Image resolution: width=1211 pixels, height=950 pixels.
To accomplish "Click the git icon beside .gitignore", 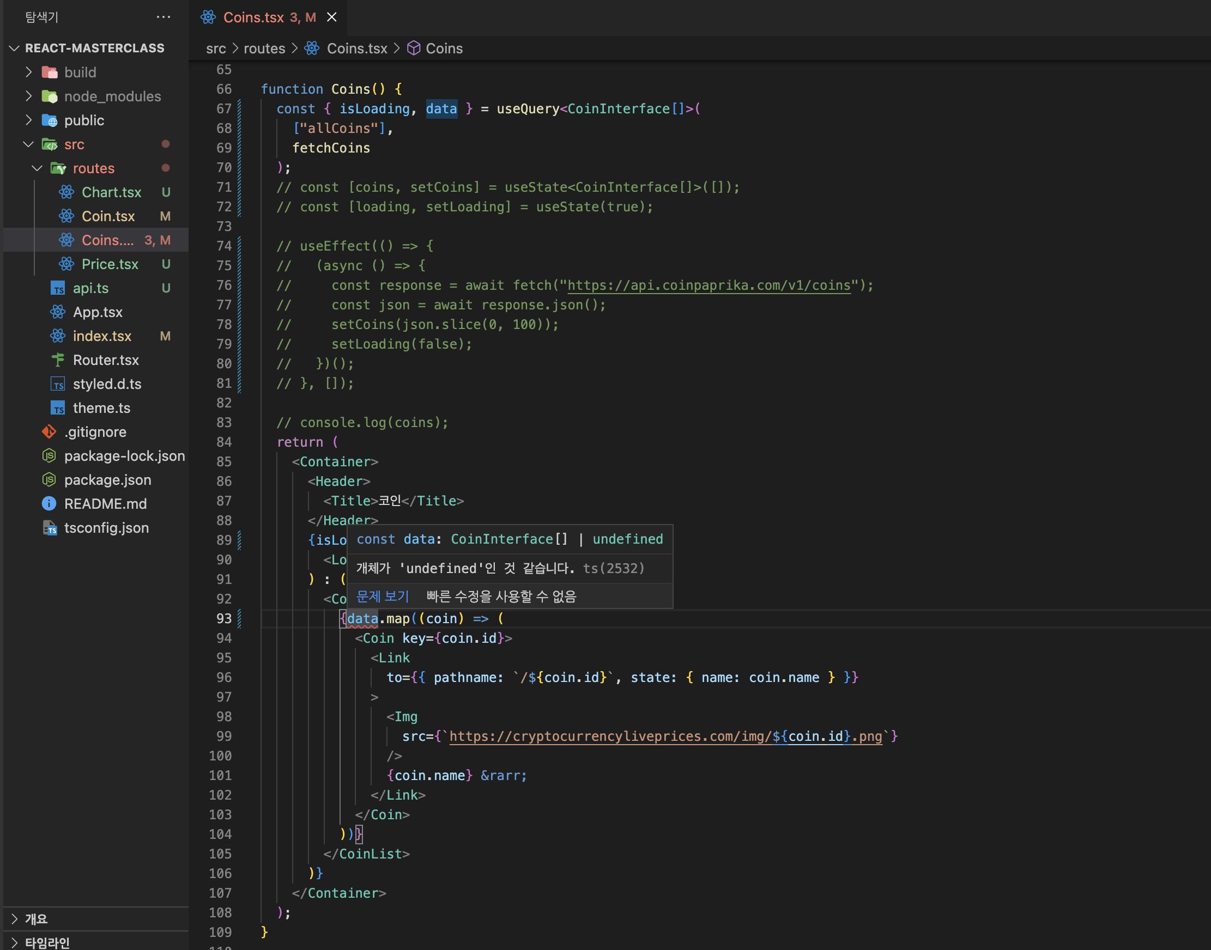I will click(49, 431).
